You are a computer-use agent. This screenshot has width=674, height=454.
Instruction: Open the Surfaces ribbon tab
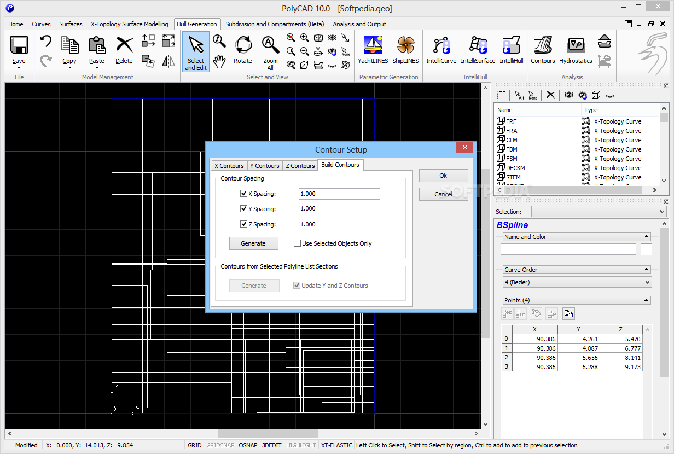coord(71,24)
